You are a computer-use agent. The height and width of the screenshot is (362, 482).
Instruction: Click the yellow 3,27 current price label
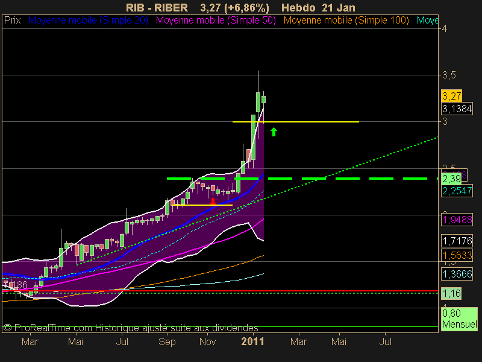(451, 96)
